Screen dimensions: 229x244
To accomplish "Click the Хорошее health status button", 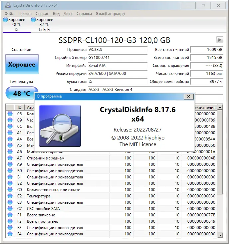I will click(x=22, y=64).
